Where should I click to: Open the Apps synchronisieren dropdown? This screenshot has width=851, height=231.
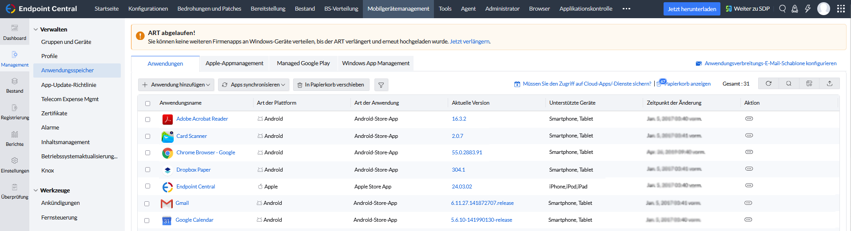click(254, 85)
